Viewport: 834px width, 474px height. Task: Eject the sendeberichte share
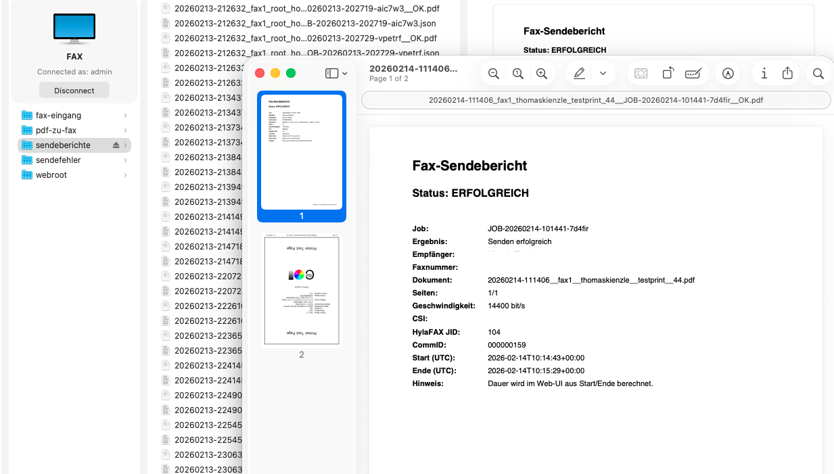116,145
